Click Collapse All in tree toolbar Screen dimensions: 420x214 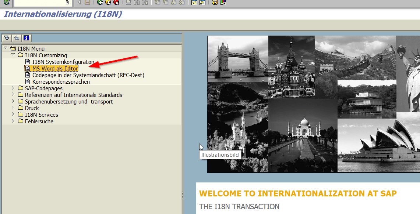[17, 38]
